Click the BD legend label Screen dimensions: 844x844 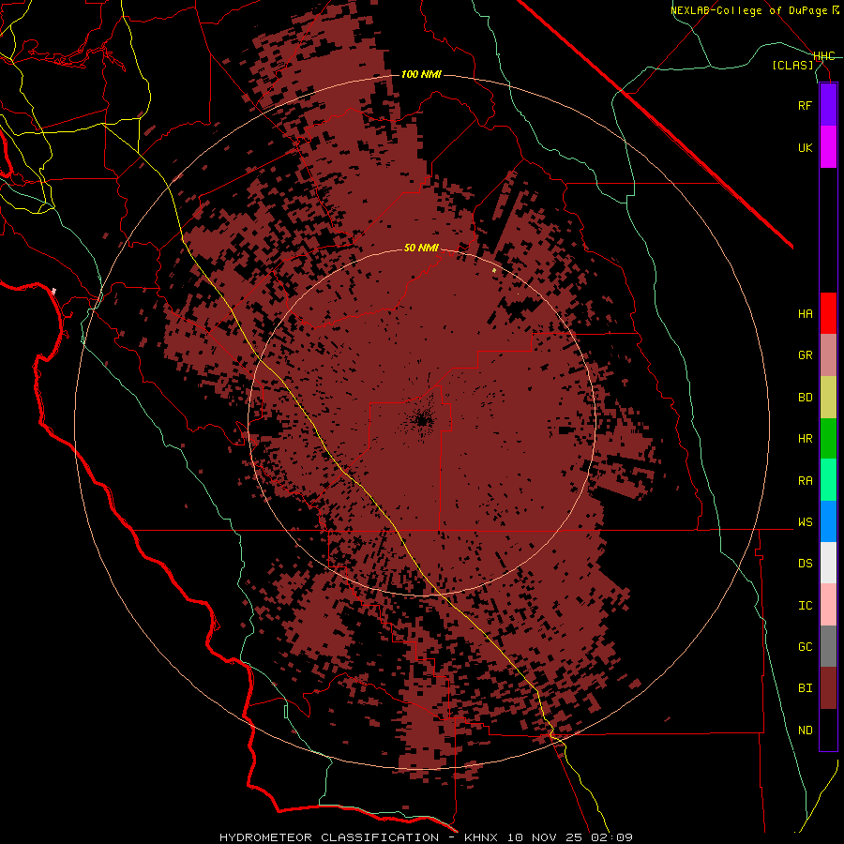(x=806, y=398)
